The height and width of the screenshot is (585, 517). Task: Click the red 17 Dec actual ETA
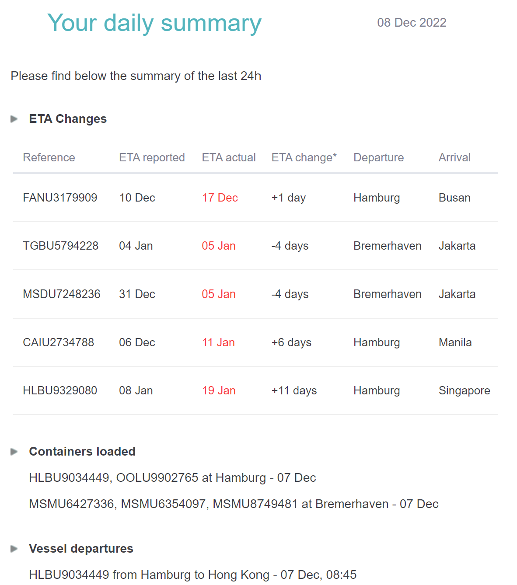tap(220, 198)
